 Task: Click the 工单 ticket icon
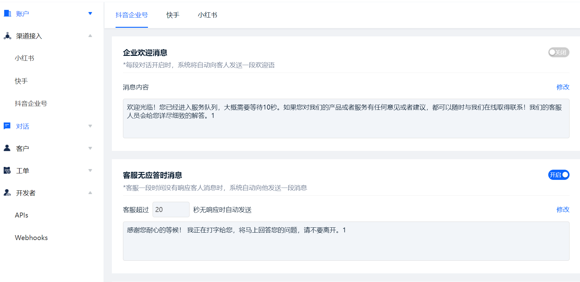[7, 170]
